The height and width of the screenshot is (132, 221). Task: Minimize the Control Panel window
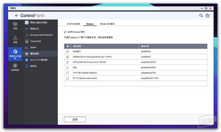pos(202,8)
